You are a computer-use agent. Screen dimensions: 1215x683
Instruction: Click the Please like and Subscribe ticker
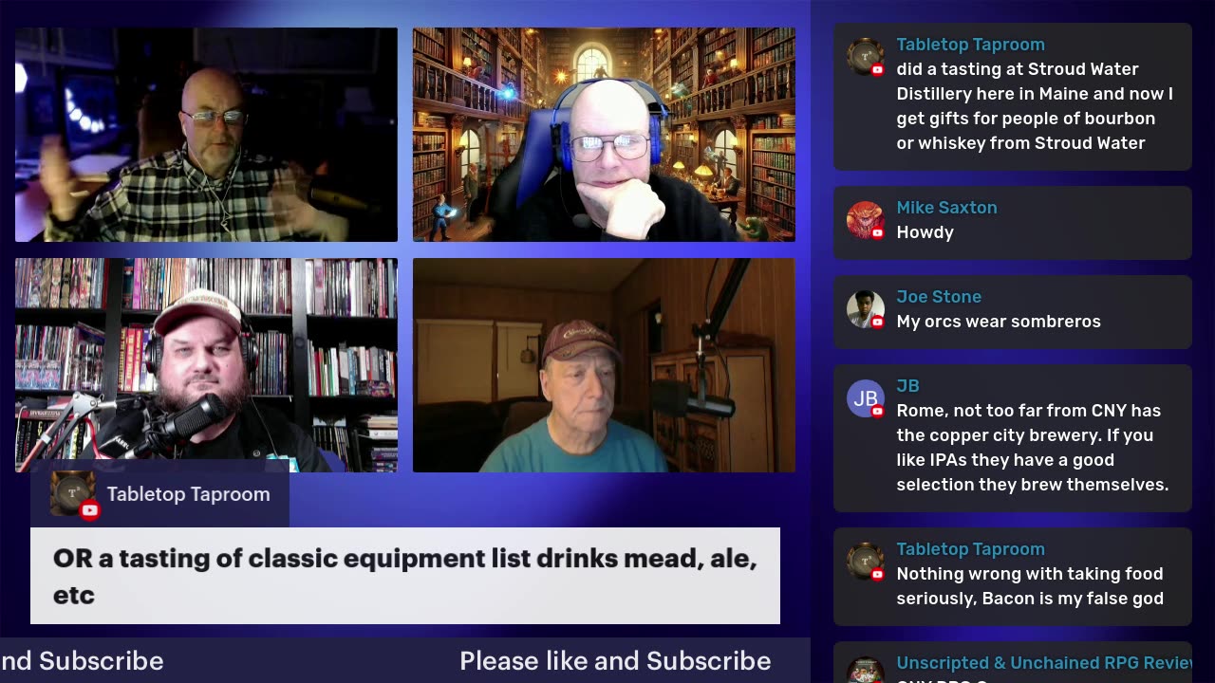pos(615,660)
